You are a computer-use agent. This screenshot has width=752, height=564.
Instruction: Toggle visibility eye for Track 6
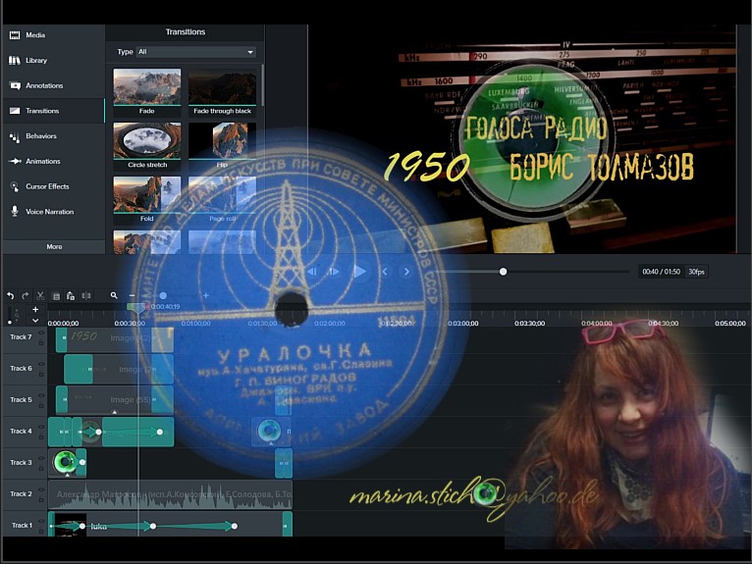pos(41,364)
